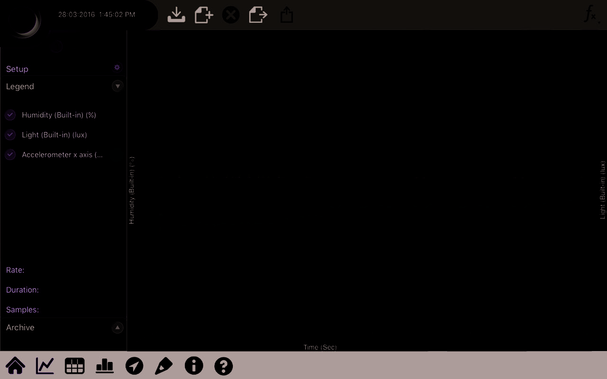Viewport: 607px width, 379px height.
Task: Open the share icon in the top toolbar
Action: click(x=287, y=15)
